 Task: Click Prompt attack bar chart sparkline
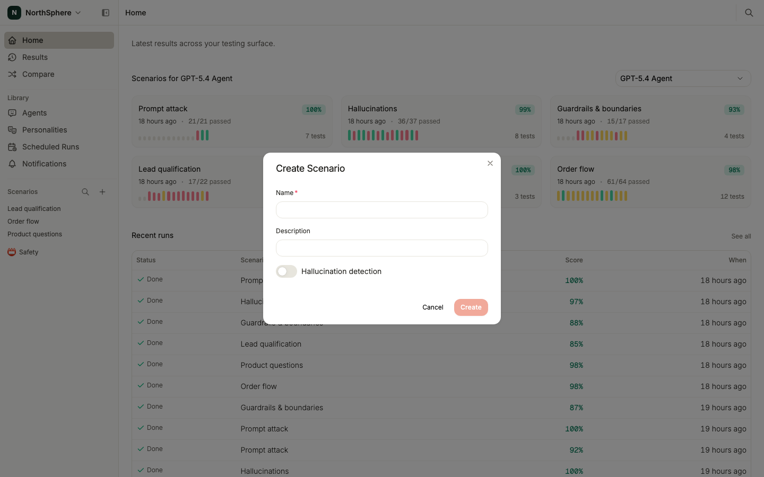173,135
